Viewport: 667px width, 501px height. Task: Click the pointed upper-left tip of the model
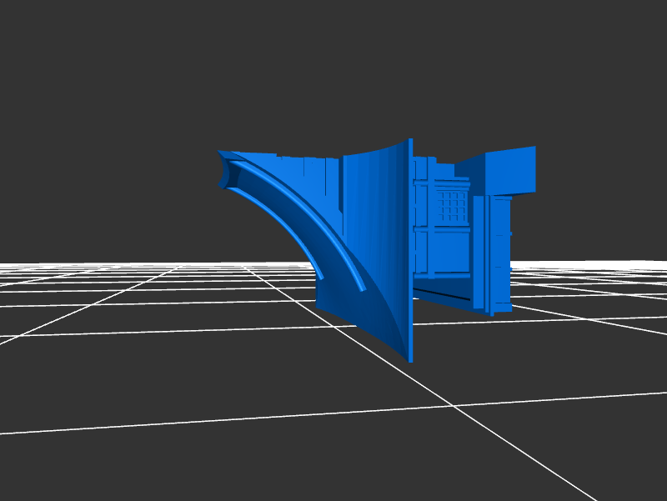pos(221,153)
